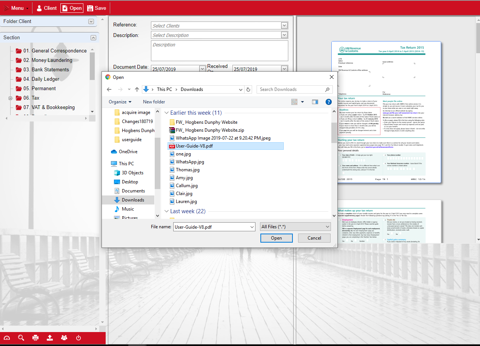Image resolution: width=480 pixels, height=346 pixels.
Task: Open the Organize menu
Action: 120,102
